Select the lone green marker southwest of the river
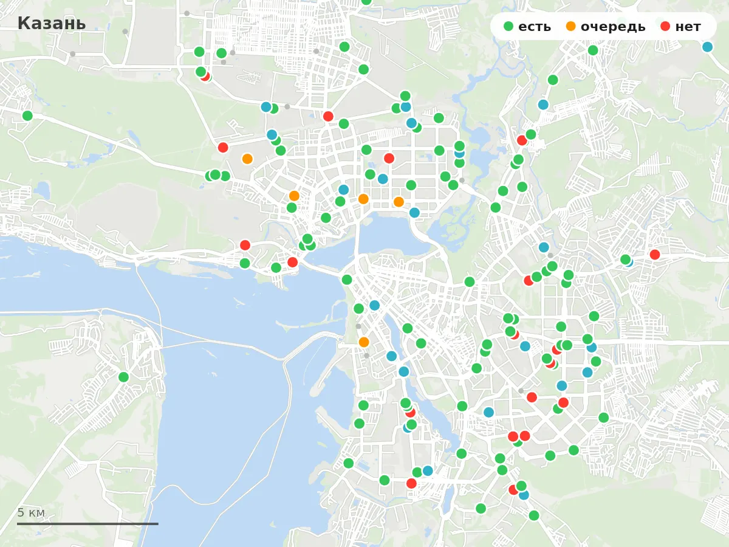 point(123,377)
